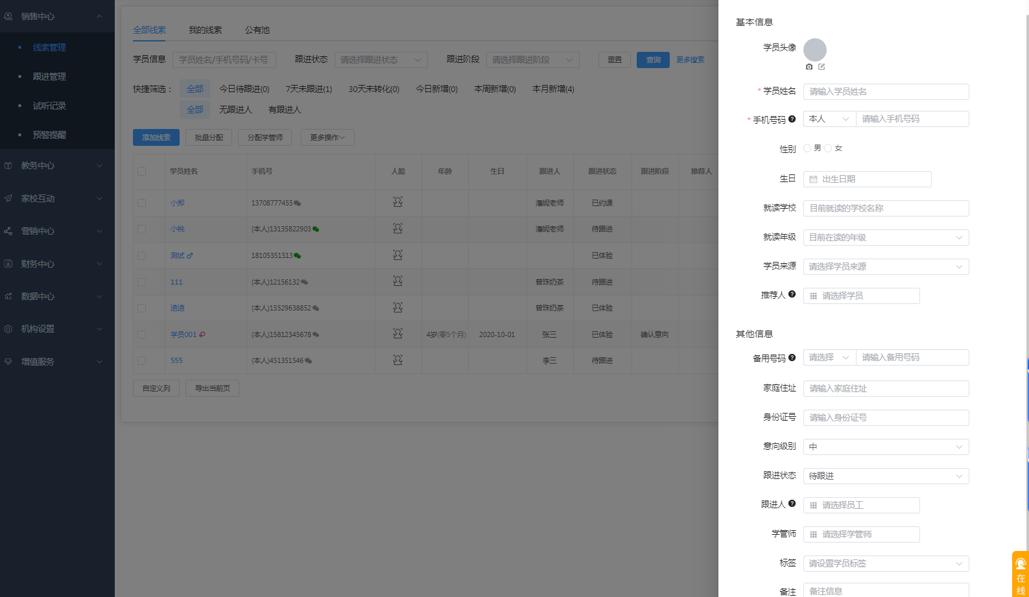
Task: Click the 教务中心 sidebar icon
Action: tap(8, 165)
